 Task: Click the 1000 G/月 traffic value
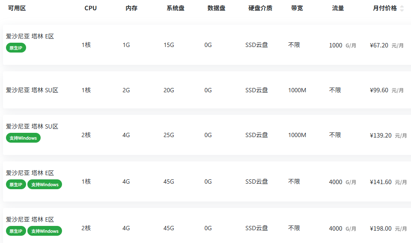[342, 45]
